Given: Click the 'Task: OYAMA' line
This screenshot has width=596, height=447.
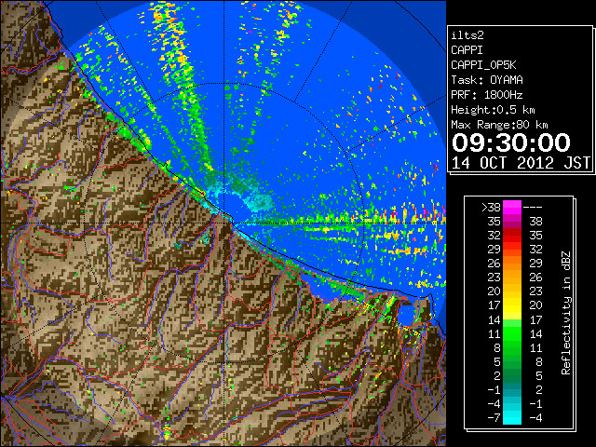Looking at the screenshot, I should point(487,80).
